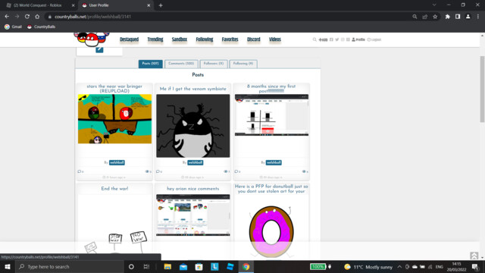Open the donut ball PFP image
This screenshot has height=273, width=485.
pos(271,231)
